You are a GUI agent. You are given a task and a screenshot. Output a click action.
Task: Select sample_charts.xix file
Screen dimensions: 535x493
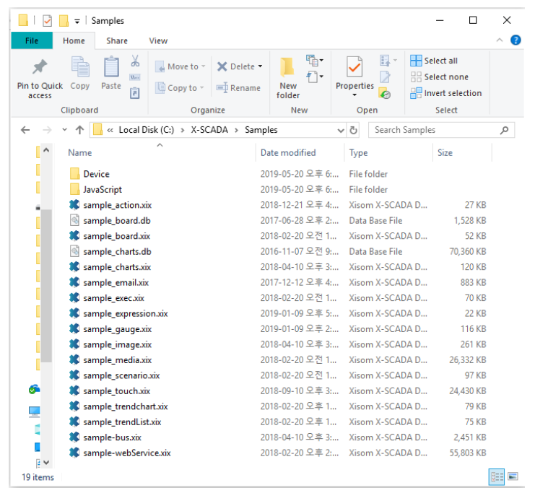pos(110,267)
